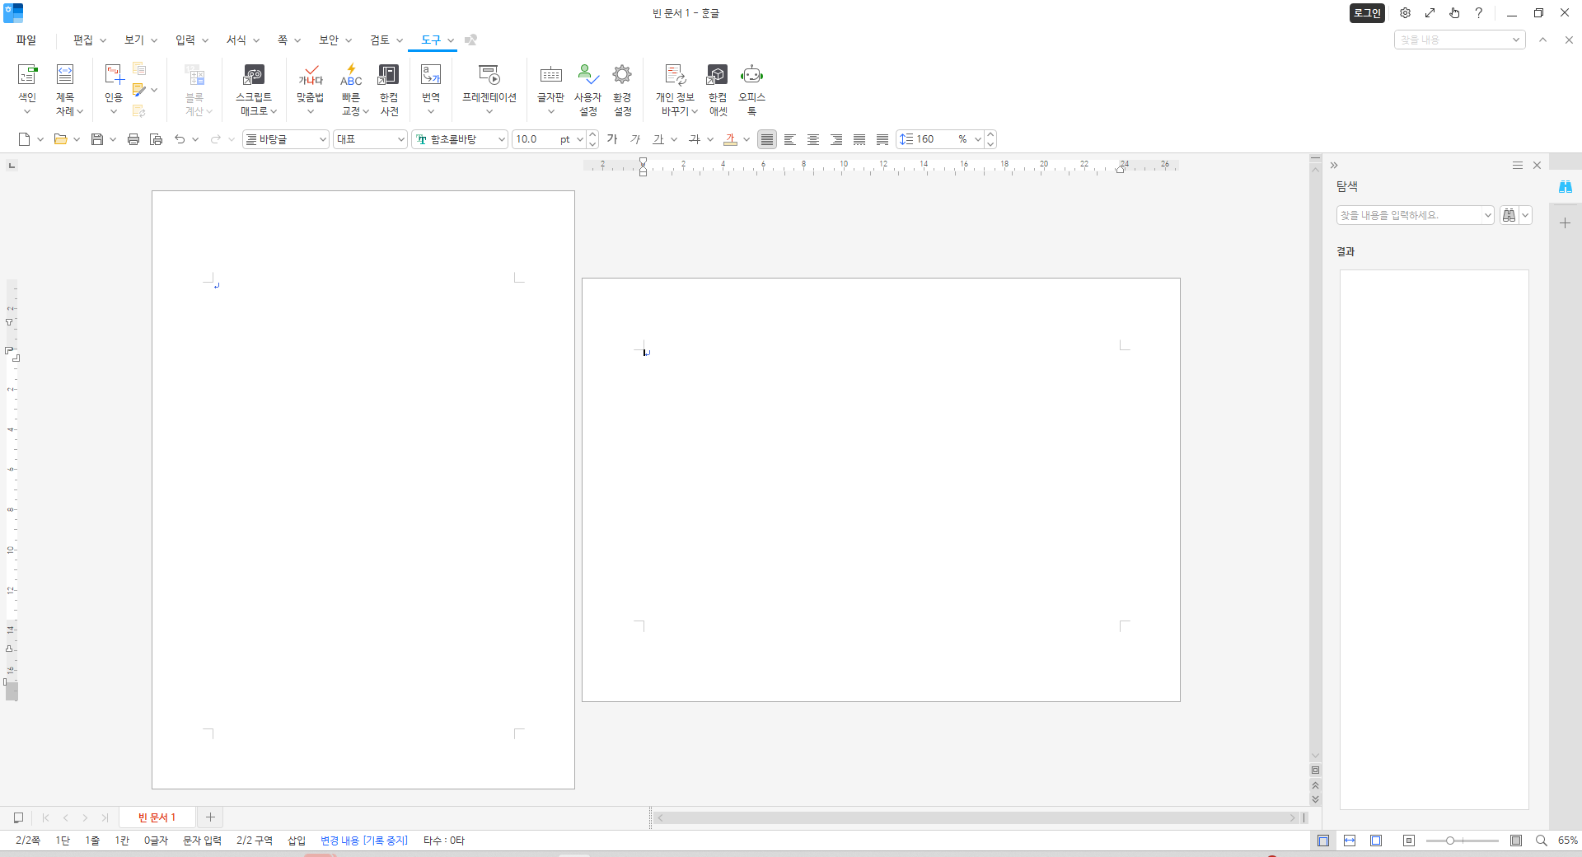Undo the last action
Image resolution: width=1582 pixels, height=857 pixels.
180,139
